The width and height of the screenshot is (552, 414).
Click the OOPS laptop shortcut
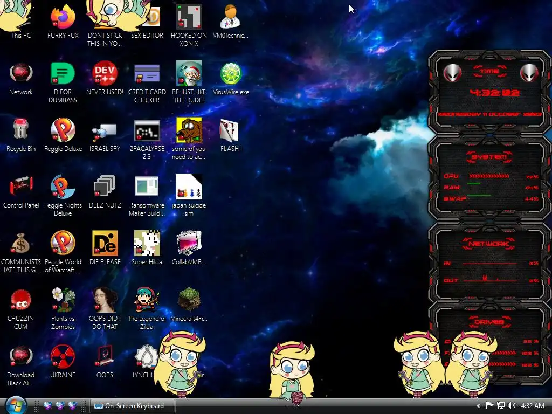105,362
